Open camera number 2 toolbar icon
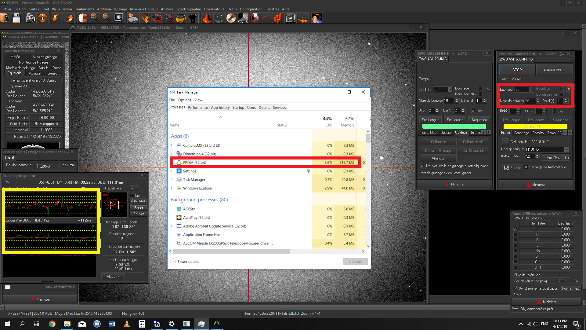This screenshot has width=586, height=330. click(x=157, y=18)
